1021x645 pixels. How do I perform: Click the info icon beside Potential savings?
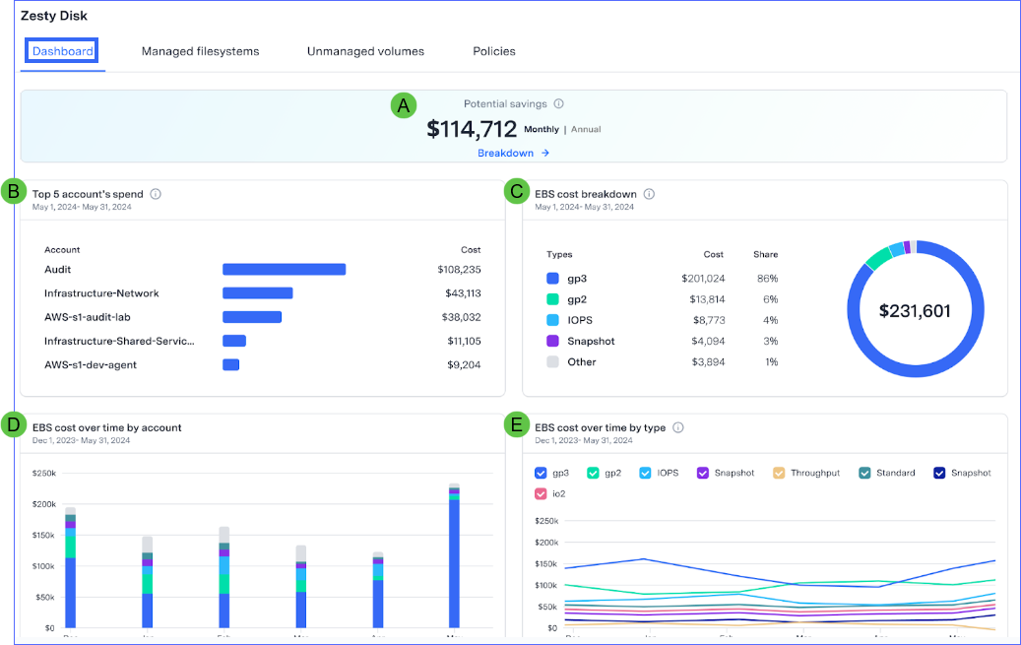558,103
